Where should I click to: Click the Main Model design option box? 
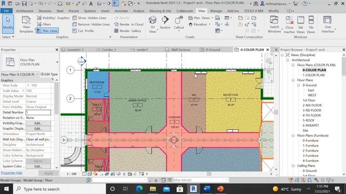(x=201, y=180)
